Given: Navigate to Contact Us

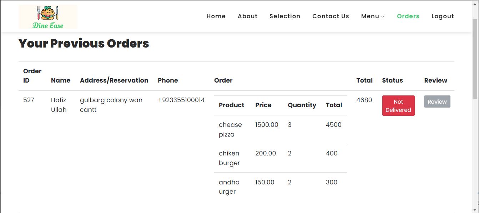Looking at the screenshot, I should click(x=331, y=16).
